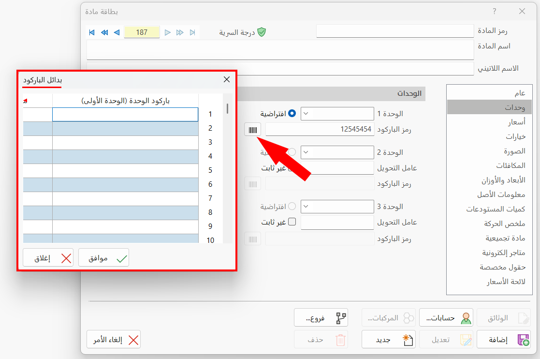
Task: Click the إغلاق button in barcode dialog
Action: (x=48, y=258)
